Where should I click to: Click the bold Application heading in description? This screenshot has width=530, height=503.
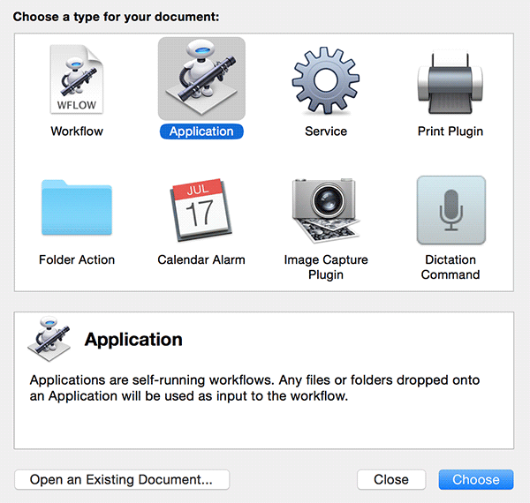tap(133, 339)
